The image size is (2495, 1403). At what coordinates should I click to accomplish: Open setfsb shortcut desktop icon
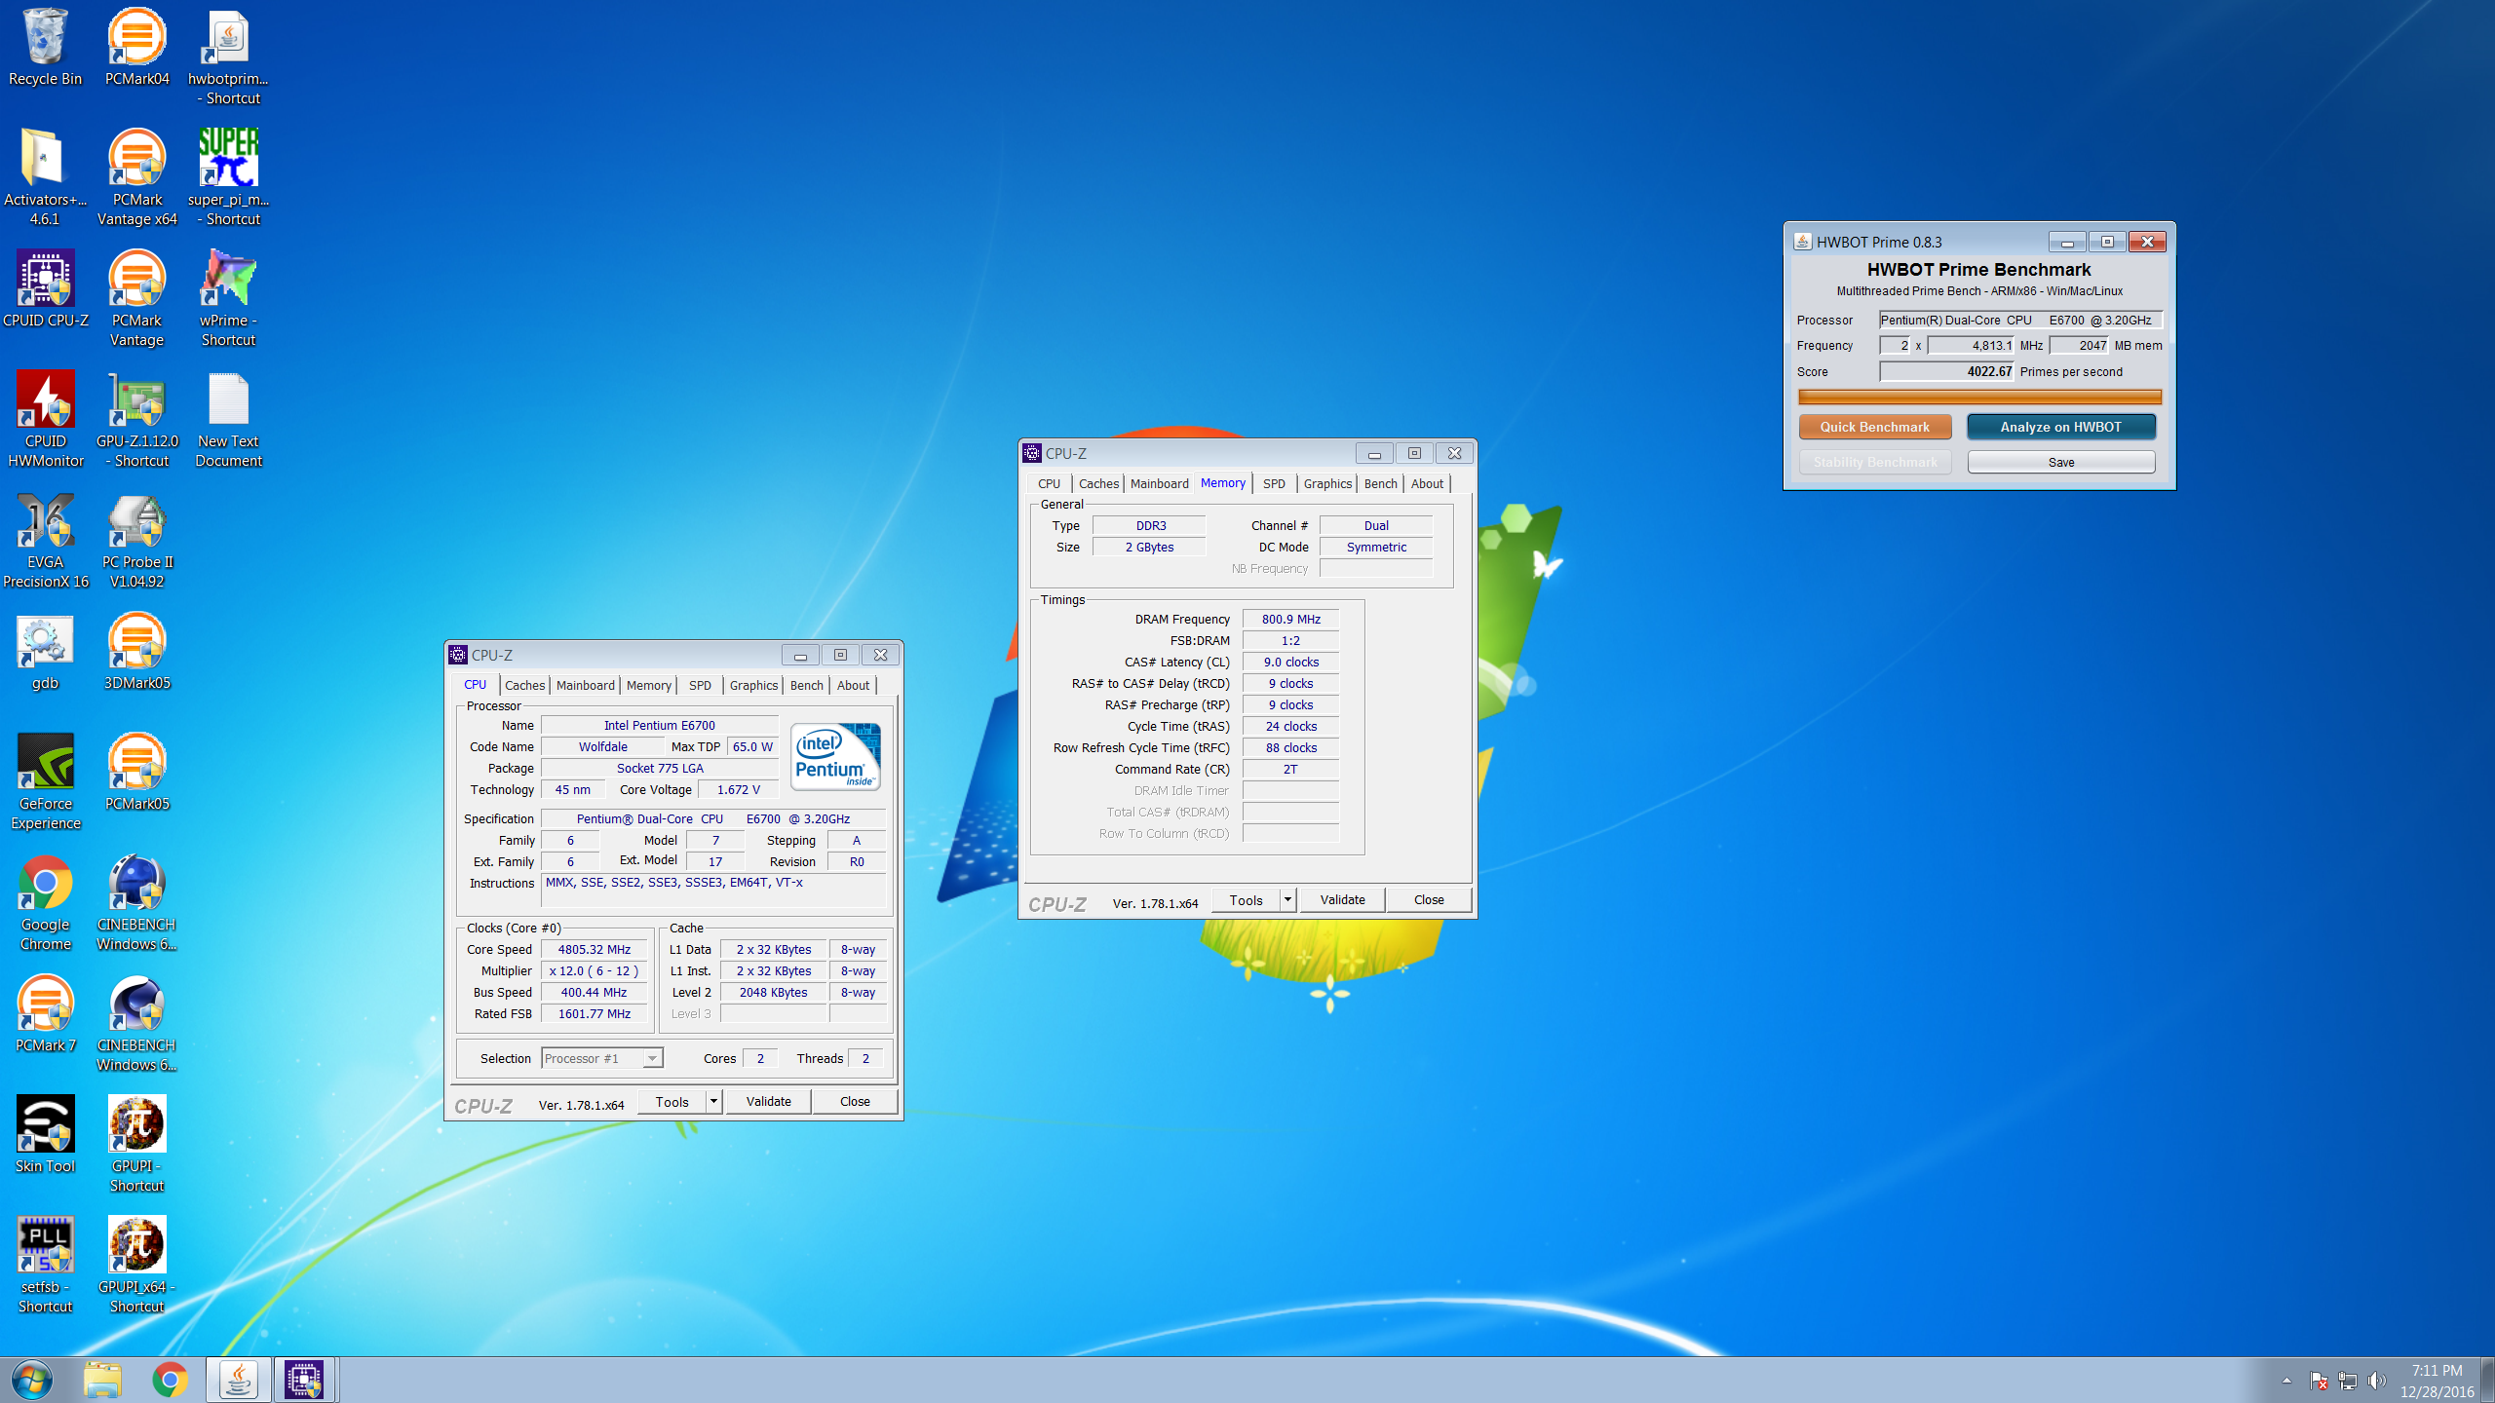point(45,1265)
